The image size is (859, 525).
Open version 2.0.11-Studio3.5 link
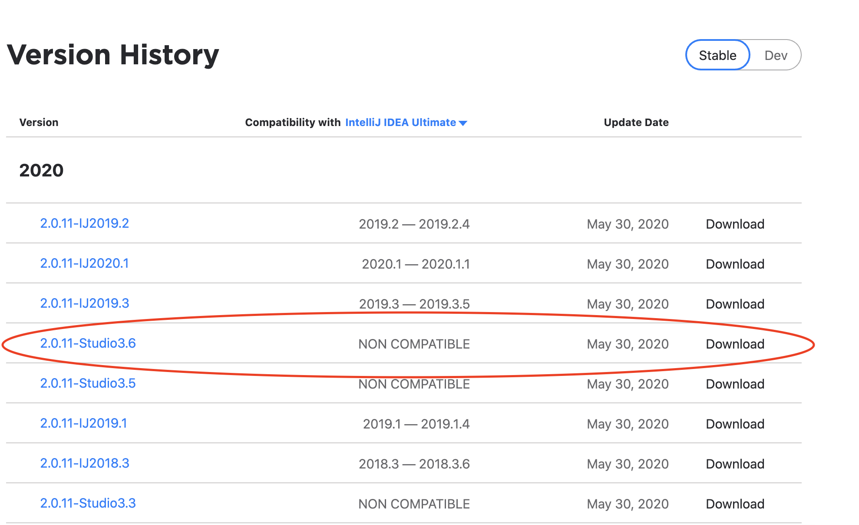(88, 383)
